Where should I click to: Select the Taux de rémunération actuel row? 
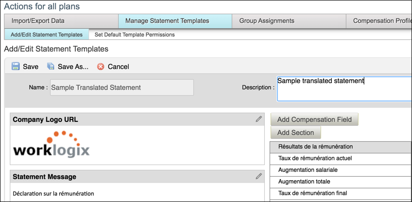point(340,158)
